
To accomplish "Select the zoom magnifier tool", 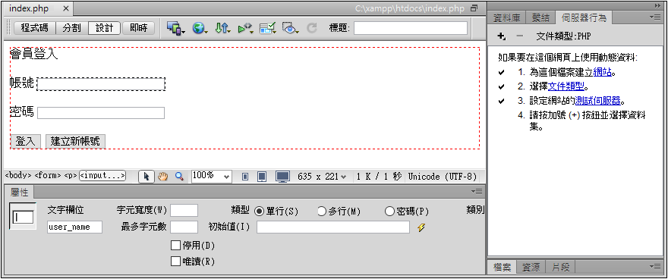I will (179, 177).
